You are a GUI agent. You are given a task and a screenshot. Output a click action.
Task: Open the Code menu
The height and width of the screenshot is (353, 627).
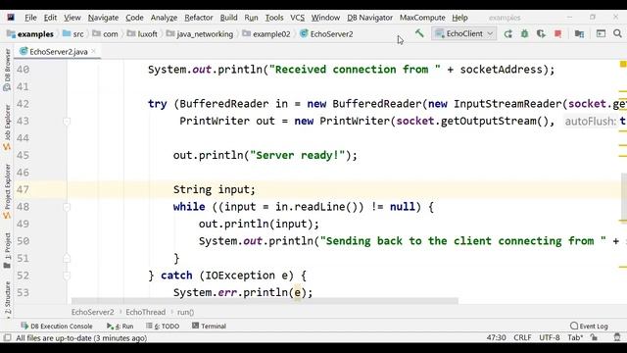(134, 18)
